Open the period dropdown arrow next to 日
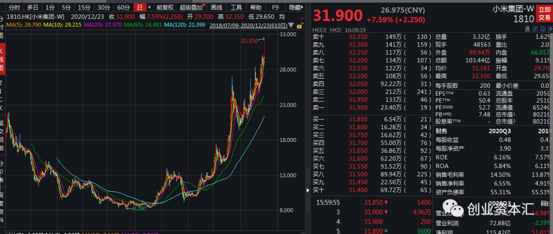Image resolution: width=553 pixels, height=234 pixels. [x=150, y=7]
